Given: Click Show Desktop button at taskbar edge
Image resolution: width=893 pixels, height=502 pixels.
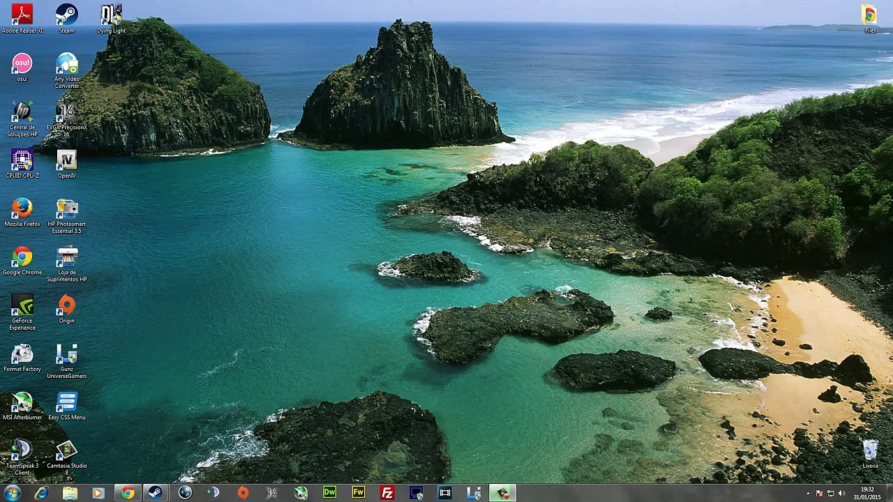Looking at the screenshot, I should pos(890,493).
